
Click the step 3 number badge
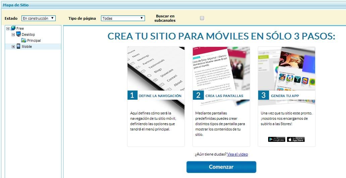tap(263, 95)
